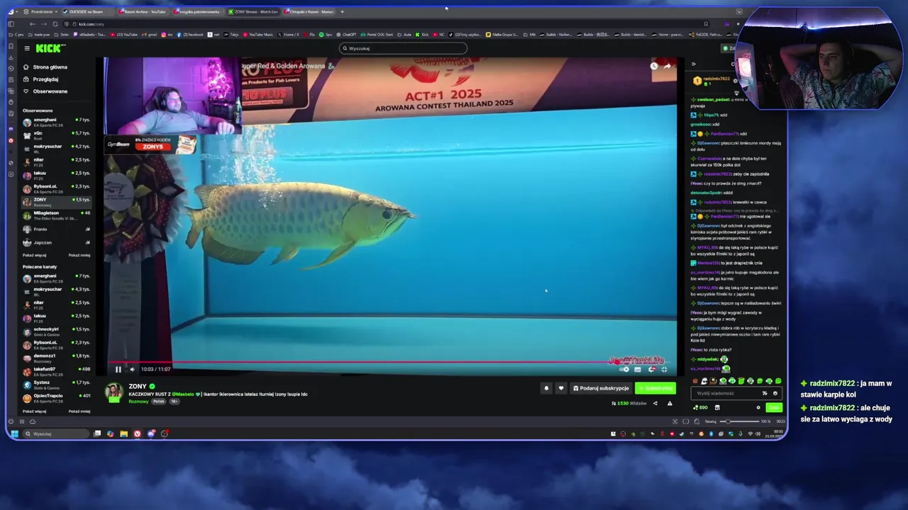
Task: Open recommended channel Syztmz
Action: pyautogui.click(x=56, y=385)
